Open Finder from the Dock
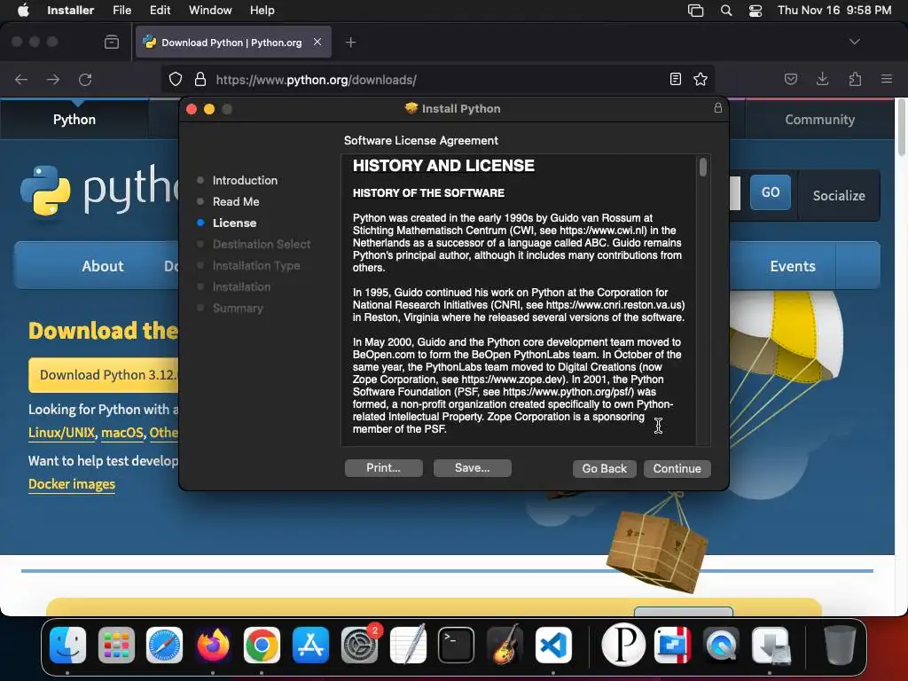This screenshot has height=681, width=908. point(67,646)
